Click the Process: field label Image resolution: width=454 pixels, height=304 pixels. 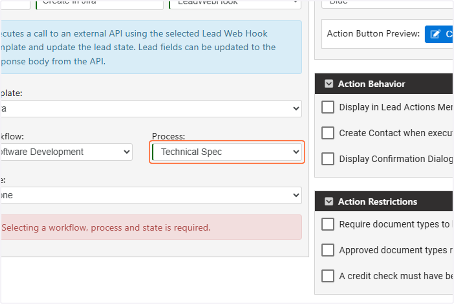(x=169, y=136)
